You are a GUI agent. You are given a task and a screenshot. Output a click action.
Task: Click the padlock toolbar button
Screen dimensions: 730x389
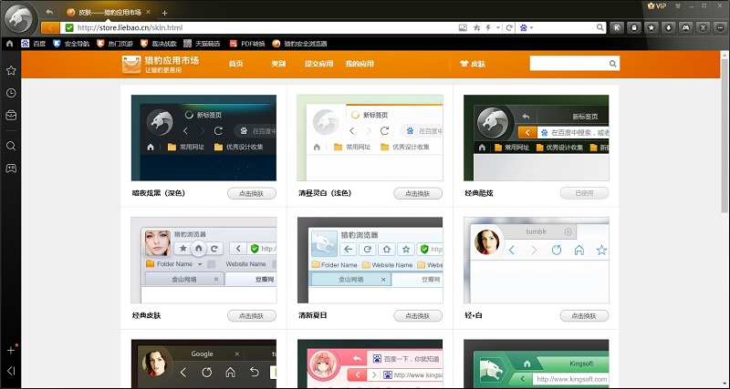pyautogui.click(x=633, y=28)
